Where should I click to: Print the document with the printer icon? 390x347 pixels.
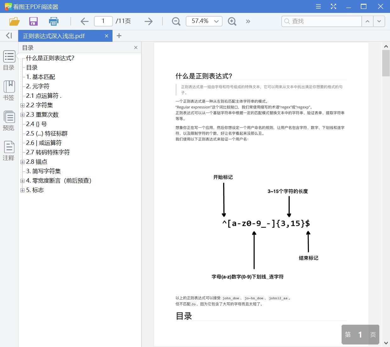point(54,21)
